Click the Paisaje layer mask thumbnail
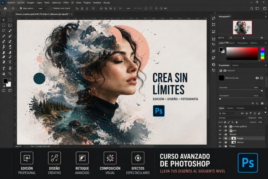The width and height of the screenshot is (268, 179). tap(233, 138)
